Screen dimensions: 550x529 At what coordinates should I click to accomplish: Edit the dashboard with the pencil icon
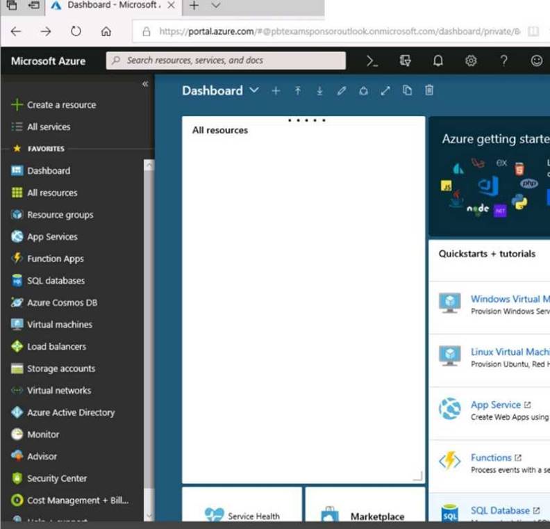click(x=342, y=91)
